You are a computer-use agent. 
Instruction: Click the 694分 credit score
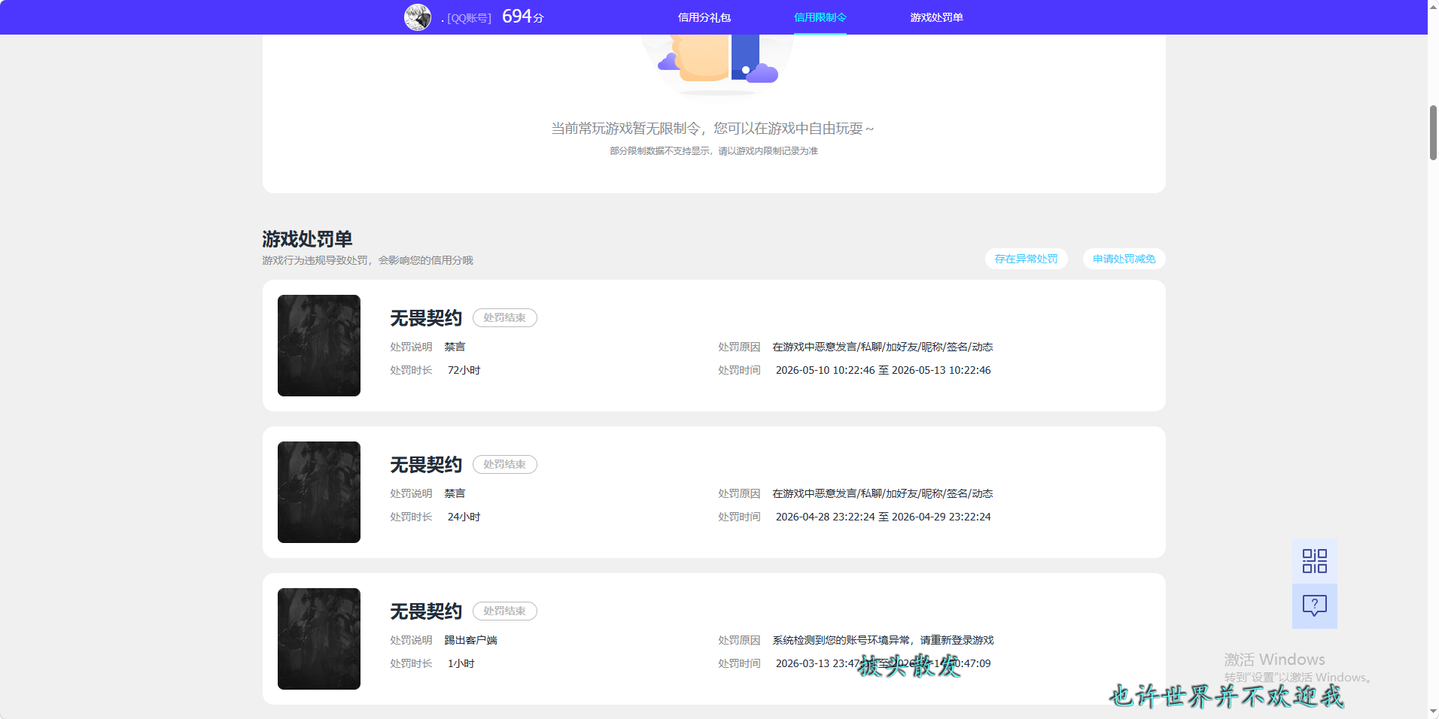click(522, 17)
